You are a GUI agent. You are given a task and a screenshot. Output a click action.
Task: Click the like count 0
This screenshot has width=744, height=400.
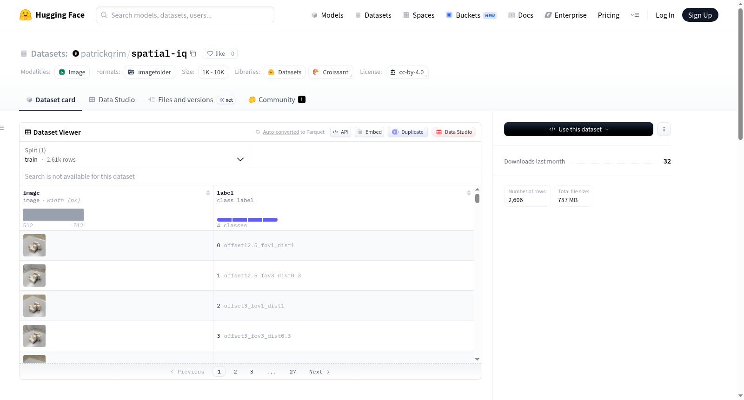click(x=232, y=53)
